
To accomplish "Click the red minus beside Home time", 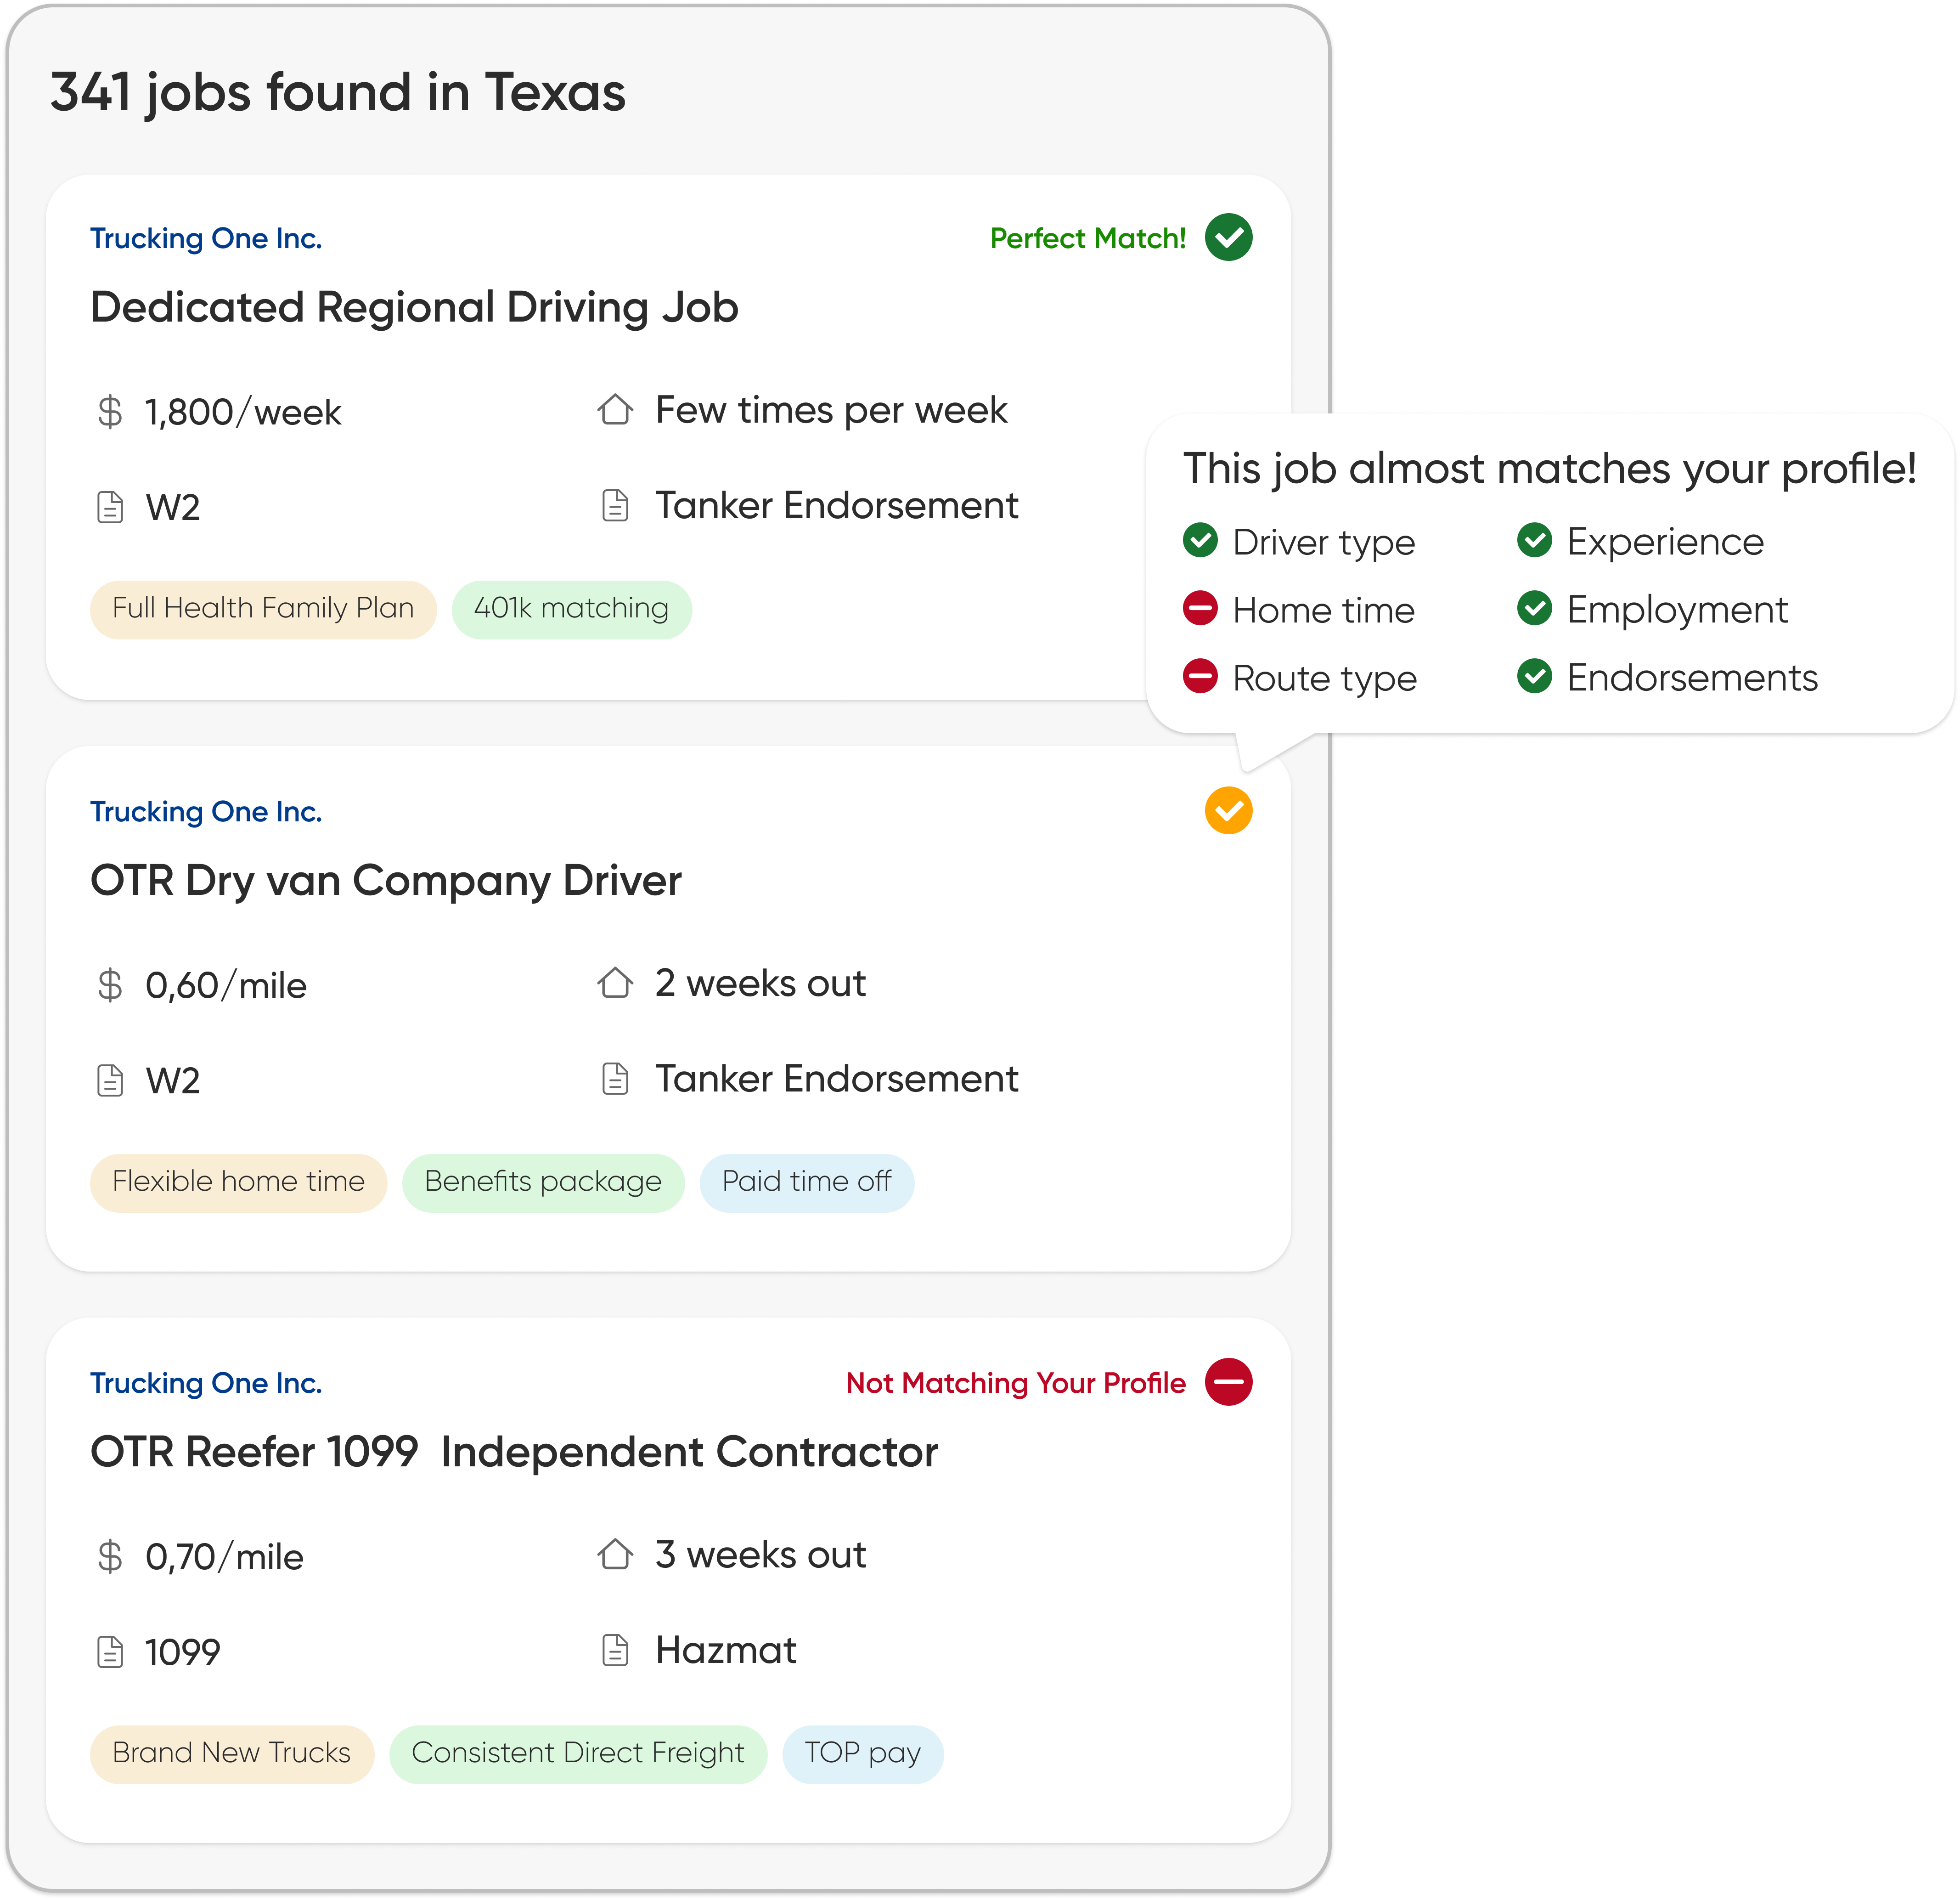I will click(x=1200, y=608).
